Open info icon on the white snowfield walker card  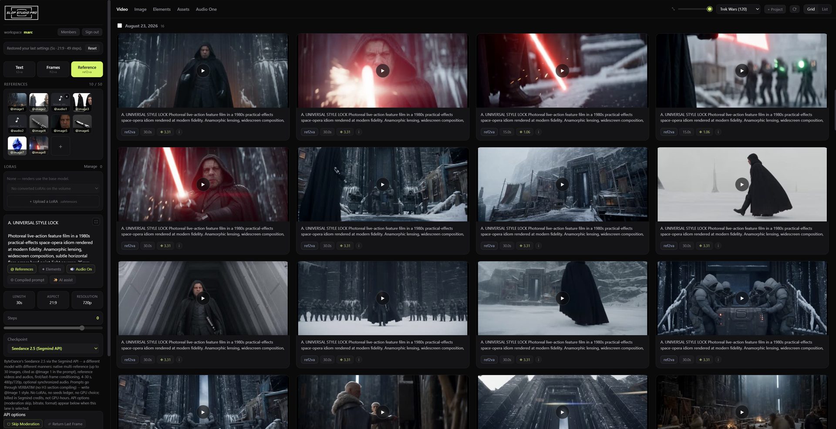point(718,246)
